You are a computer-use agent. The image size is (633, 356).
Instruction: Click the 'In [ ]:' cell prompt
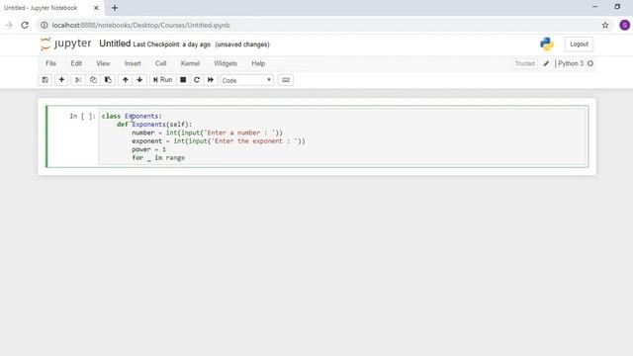click(82, 116)
